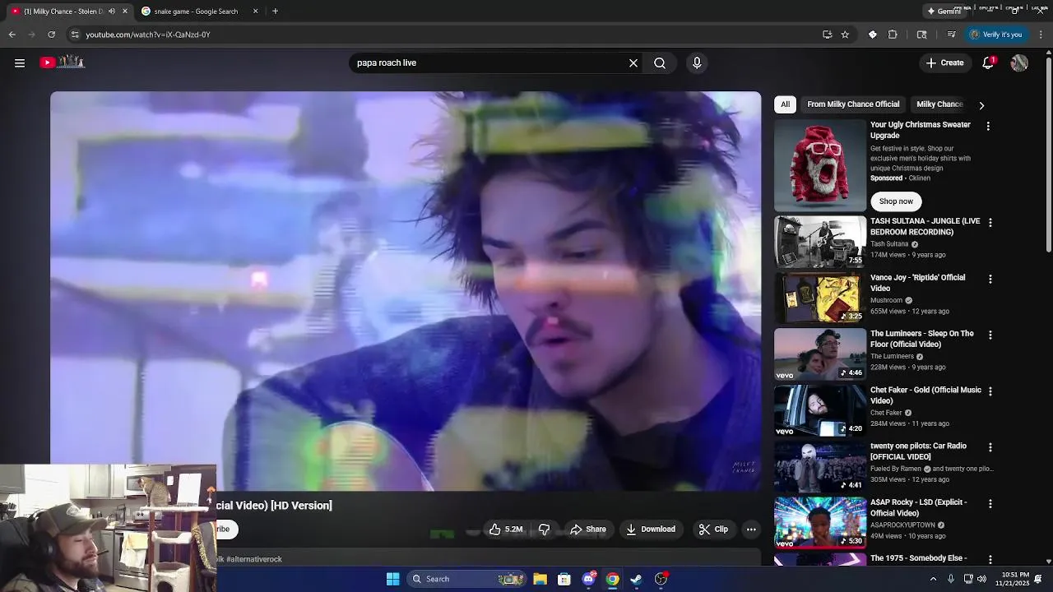Select From Milky Chance Official chip

[853, 104]
